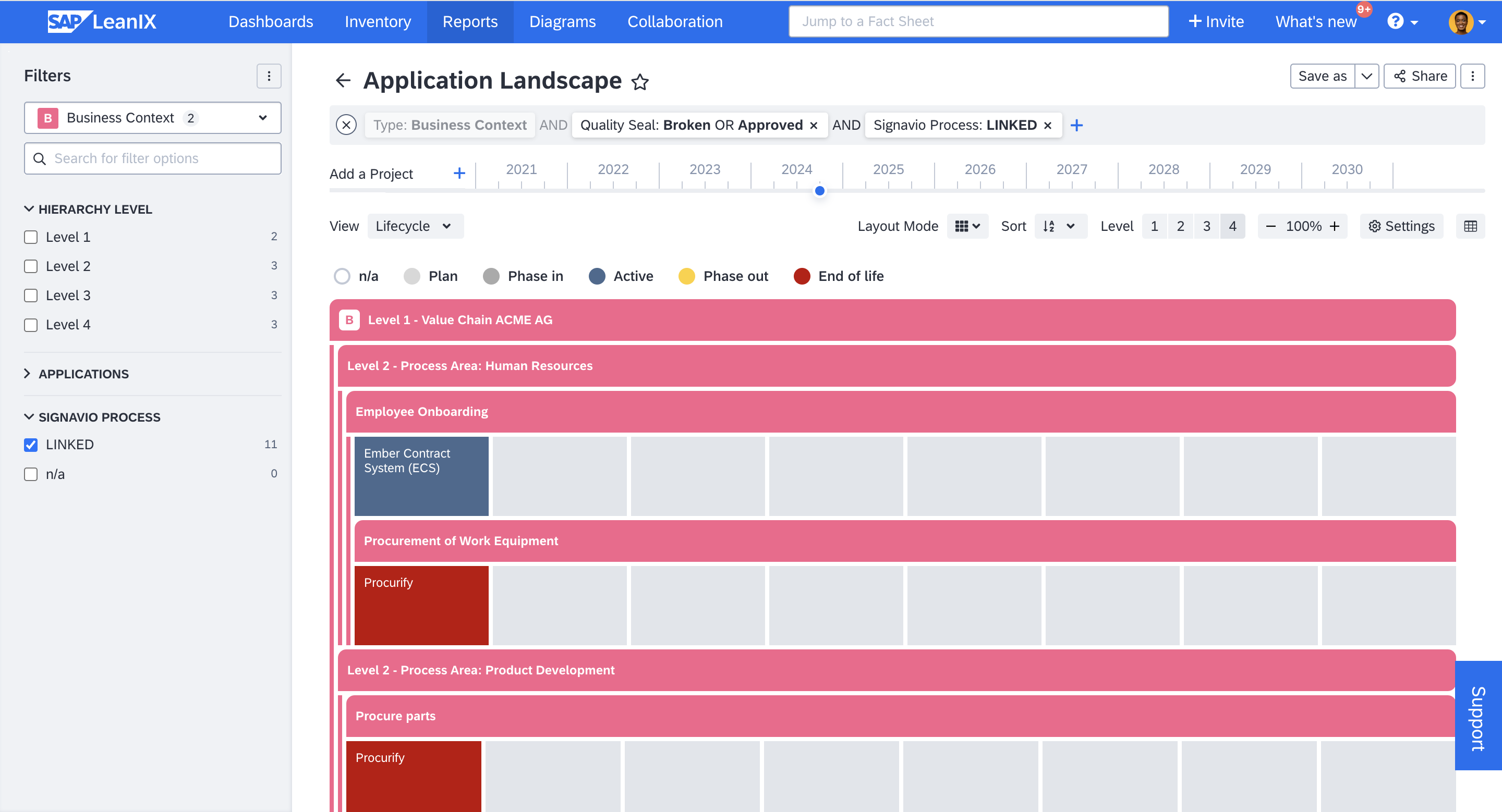
Task: Enable the Level 1 hierarchy checkbox
Action: tap(31, 236)
